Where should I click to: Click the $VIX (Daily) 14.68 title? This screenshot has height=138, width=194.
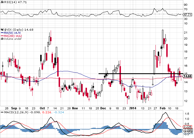coord(19,30)
